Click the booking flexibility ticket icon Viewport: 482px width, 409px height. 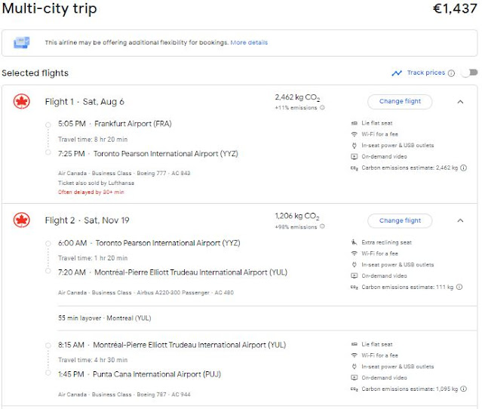pos(22,42)
